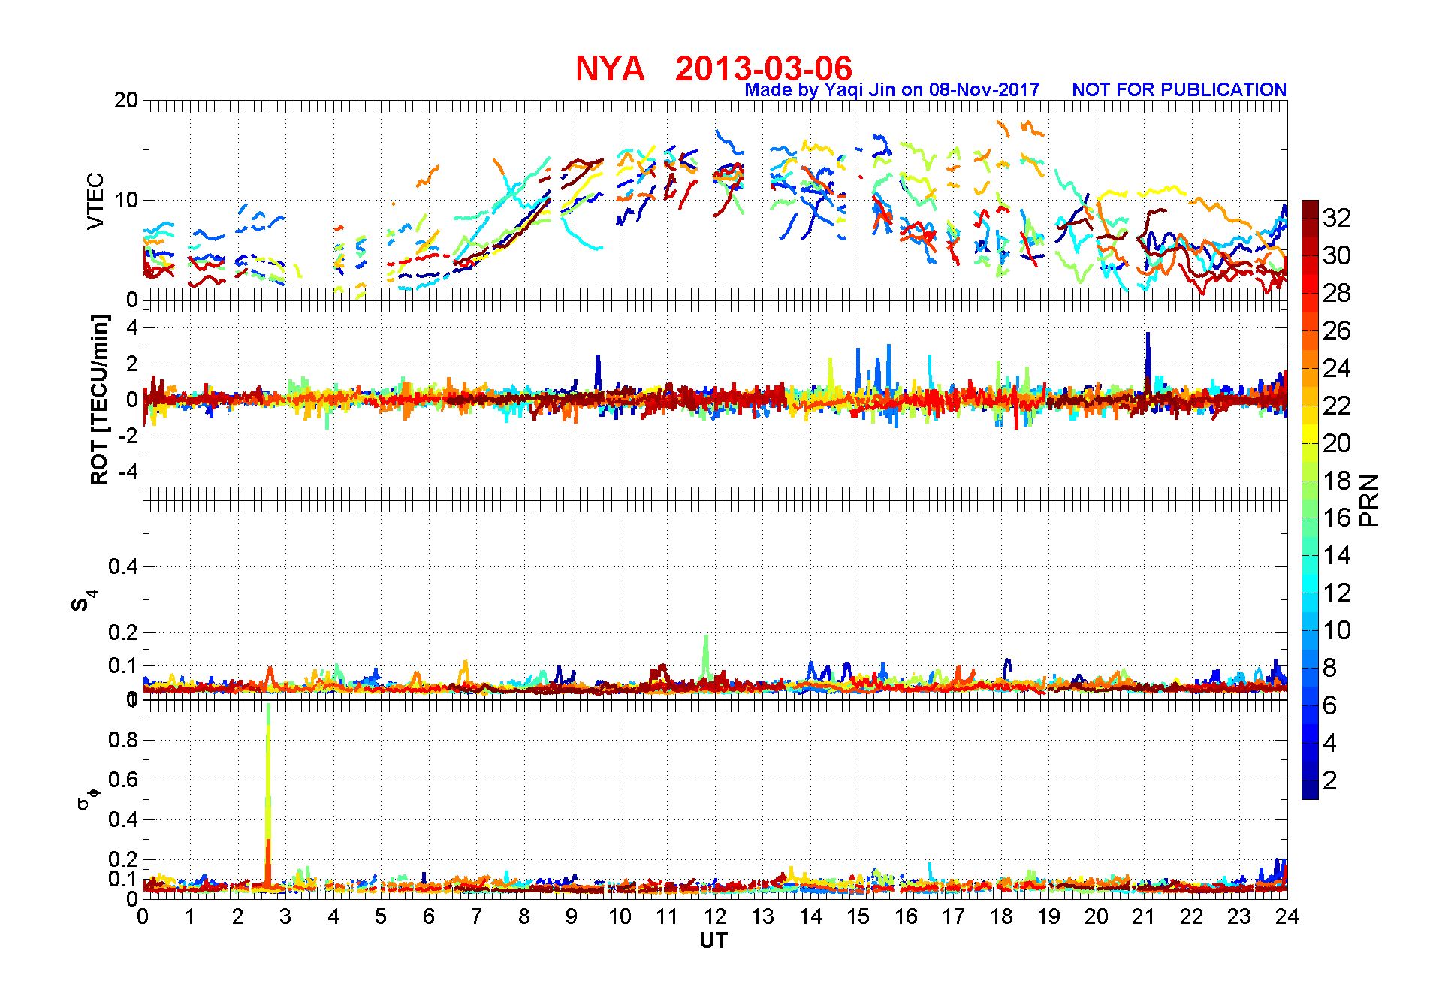Click the PRN colorbar tick label 22
The height and width of the screenshot is (999, 1430).
pos(1337,406)
